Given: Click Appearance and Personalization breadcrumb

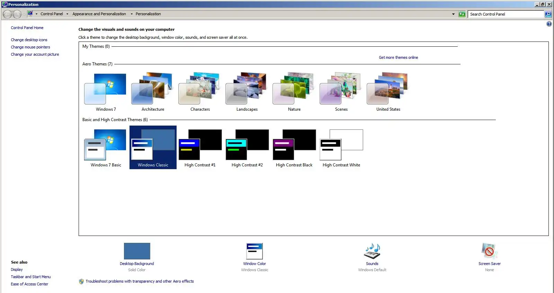Looking at the screenshot, I should (99, 14).
